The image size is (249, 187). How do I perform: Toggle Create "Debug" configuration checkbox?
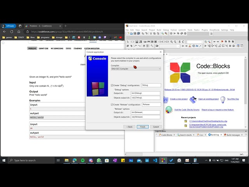coord(112,85)
